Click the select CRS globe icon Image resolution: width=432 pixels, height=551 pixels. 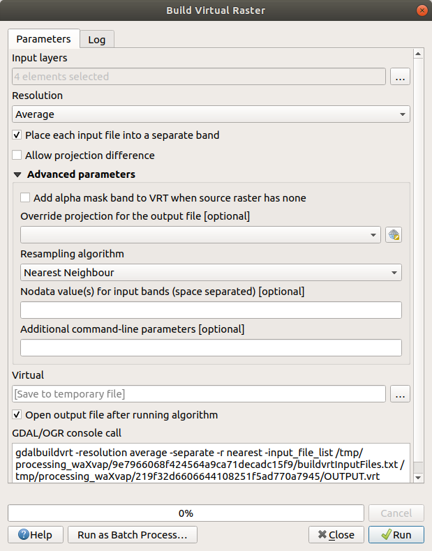click(x=394, y=235)
